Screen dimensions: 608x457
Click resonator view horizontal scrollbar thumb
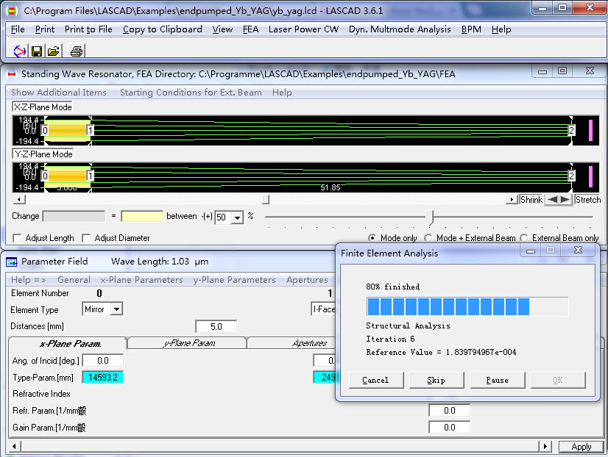pyautogui.click(x=266, y=199)
